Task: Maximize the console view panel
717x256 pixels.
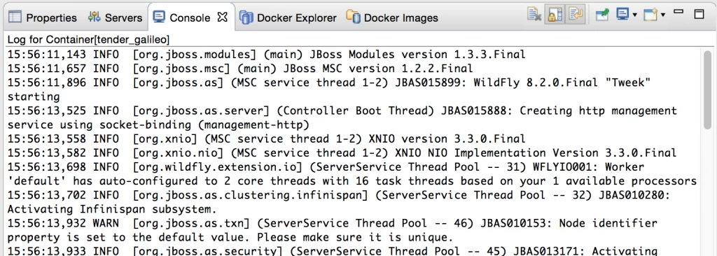Action: [x=699, y=14]
